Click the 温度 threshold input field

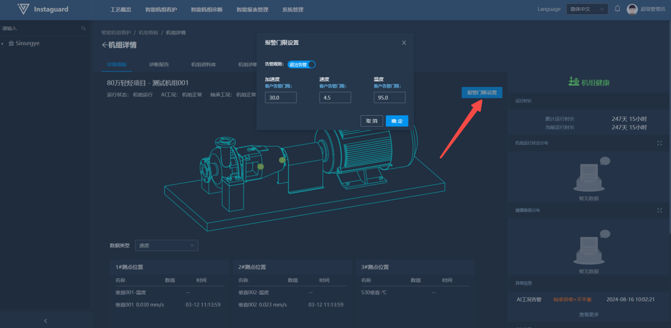point(389,98)
